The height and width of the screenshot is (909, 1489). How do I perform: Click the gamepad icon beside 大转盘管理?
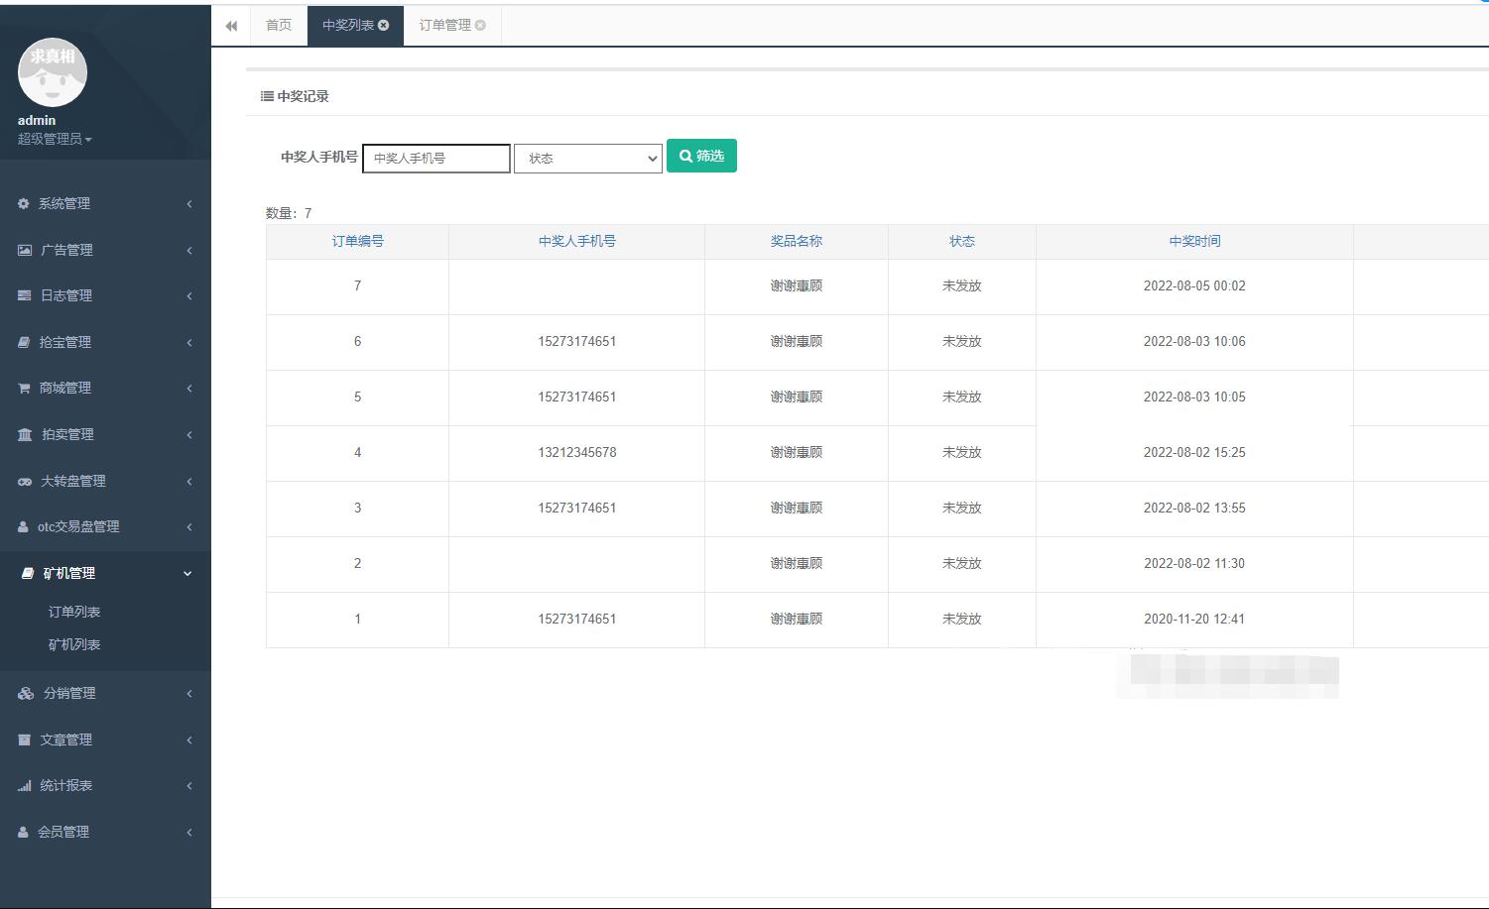point(25,482)
